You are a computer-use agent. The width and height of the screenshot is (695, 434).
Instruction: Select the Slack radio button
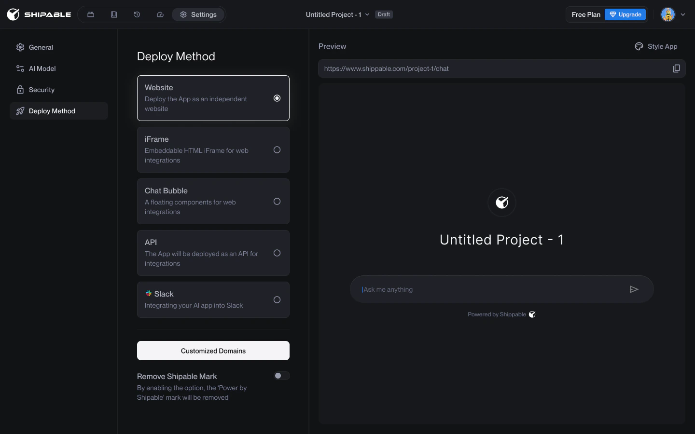(277, 299)
